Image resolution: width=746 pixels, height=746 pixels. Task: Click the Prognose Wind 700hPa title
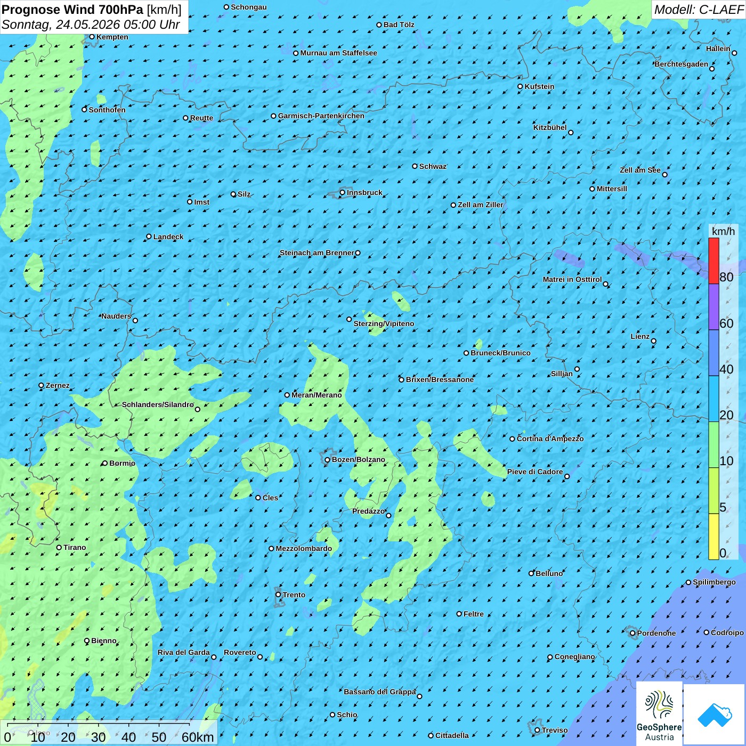point(72,10)
